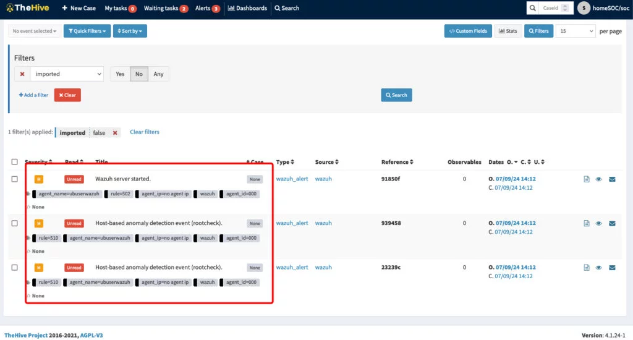Click the envelope icon for alert 939458
Screen dimensions: 633x340
613,224
